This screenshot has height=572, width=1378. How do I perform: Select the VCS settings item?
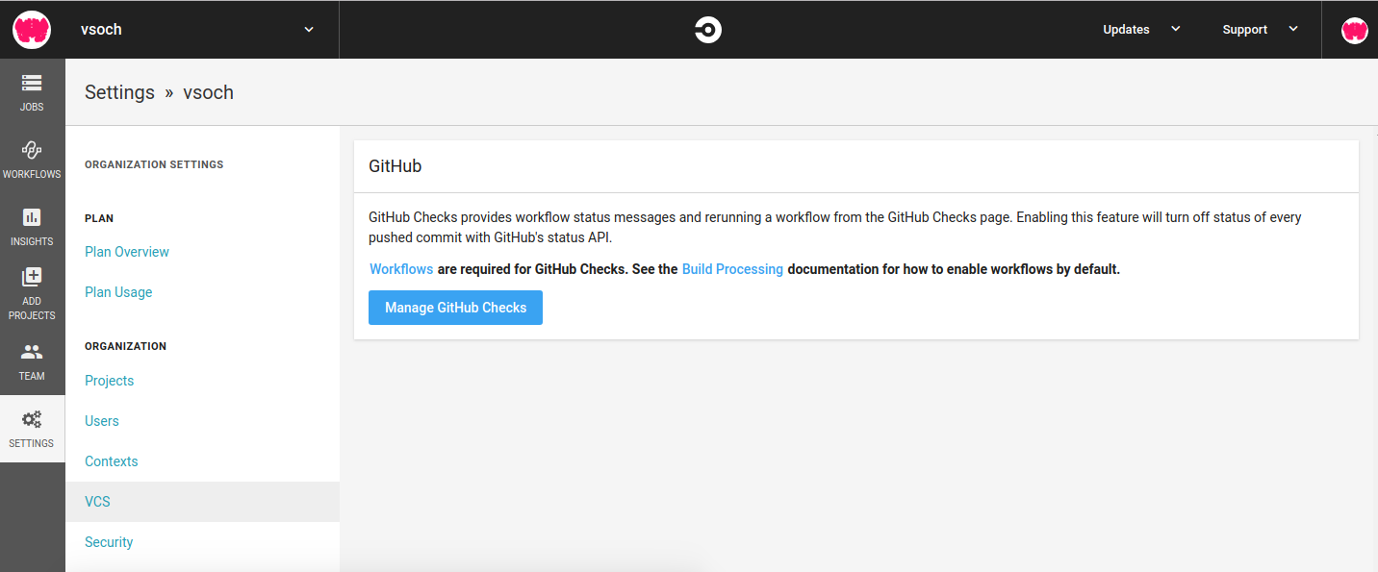pyautogui.click(x=202, y=502)
